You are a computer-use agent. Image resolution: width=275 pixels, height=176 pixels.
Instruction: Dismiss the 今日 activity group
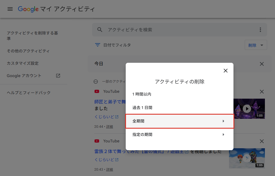tap(262, 64)
